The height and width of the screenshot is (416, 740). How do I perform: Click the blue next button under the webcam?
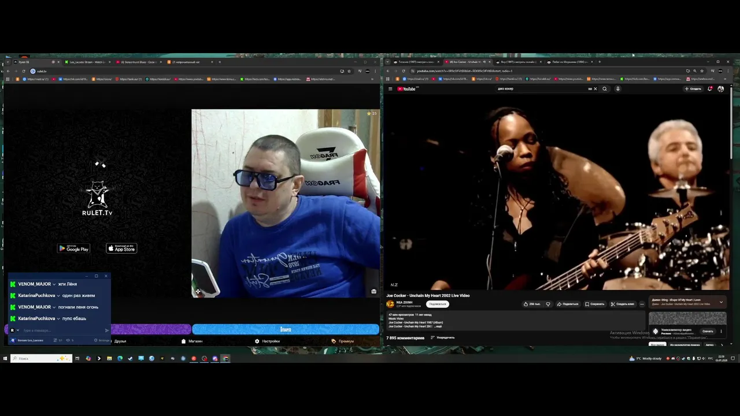click(x=286, y=329)
